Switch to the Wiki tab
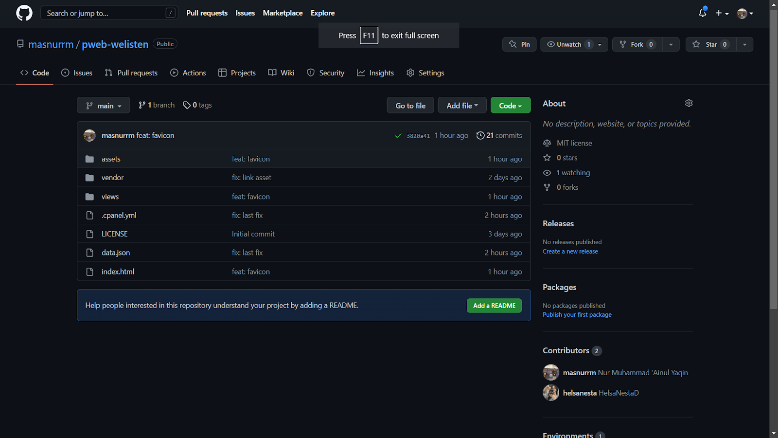 tap(281, 73)
